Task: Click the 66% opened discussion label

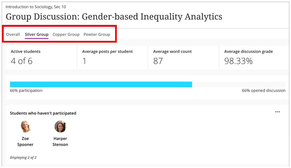Action: coord(264,90)
